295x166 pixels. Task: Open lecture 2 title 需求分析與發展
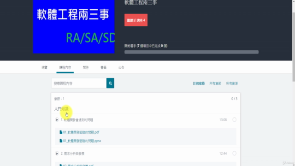pos(72,154)
